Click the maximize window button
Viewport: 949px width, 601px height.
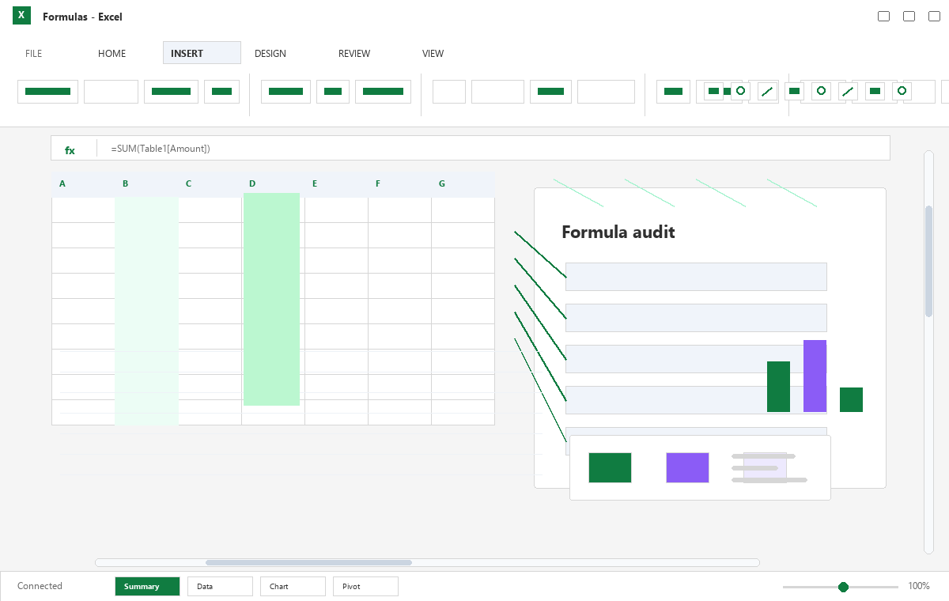point(909,16)
